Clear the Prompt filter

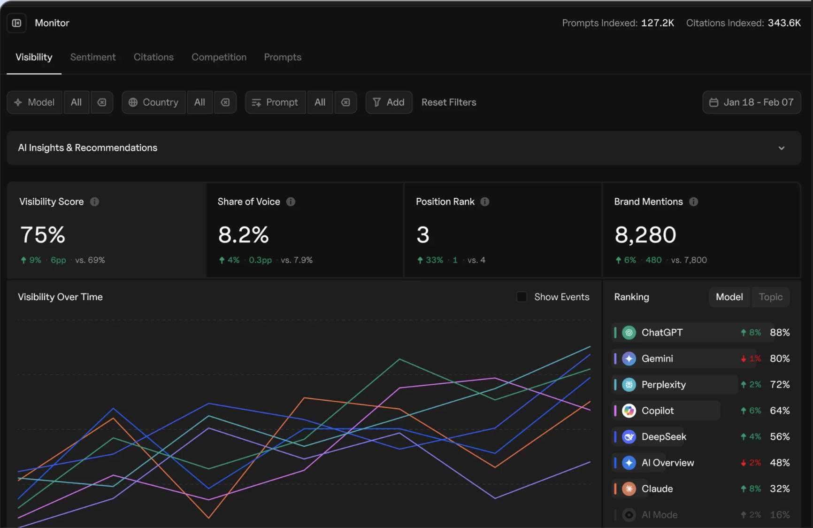click(345, 102)
